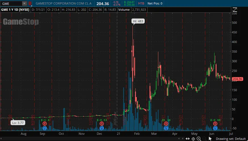Select the pointer cursor drawing tool
The height and width of the screenshot is (141, 248).
(x=210, y=139)
